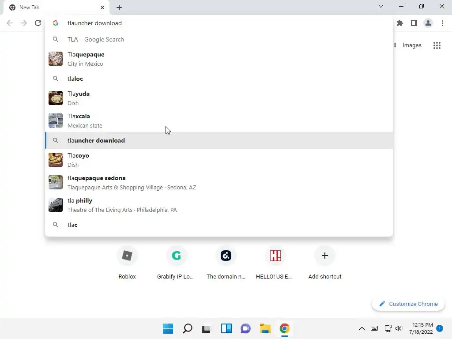Open the network status tray icon

(388, 328)
